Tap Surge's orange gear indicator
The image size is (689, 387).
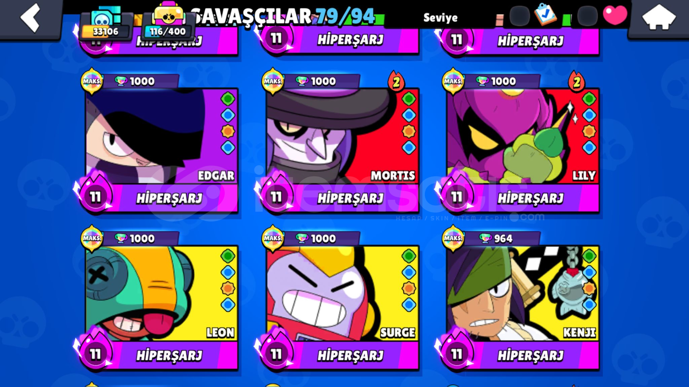pos(409,288)
